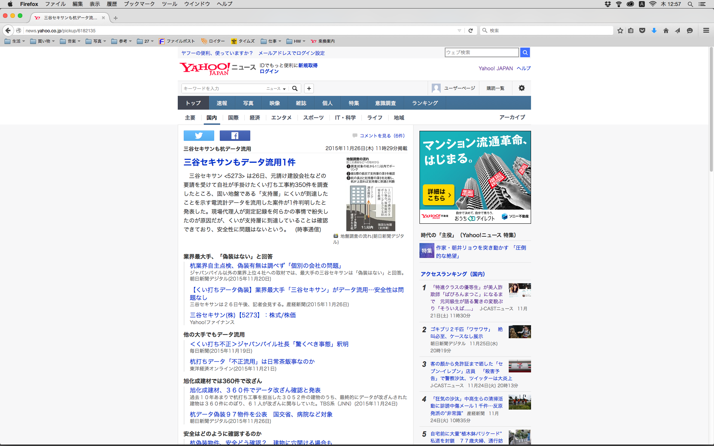714x446 pixels.
Task: Bookmark this page with the star icon
Action: [x=620, y=30]
